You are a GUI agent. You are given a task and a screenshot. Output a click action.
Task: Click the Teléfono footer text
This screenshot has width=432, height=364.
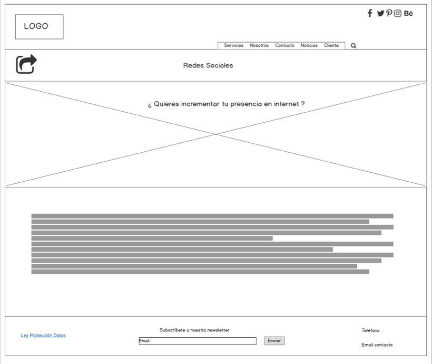click(x=370, y=330)
